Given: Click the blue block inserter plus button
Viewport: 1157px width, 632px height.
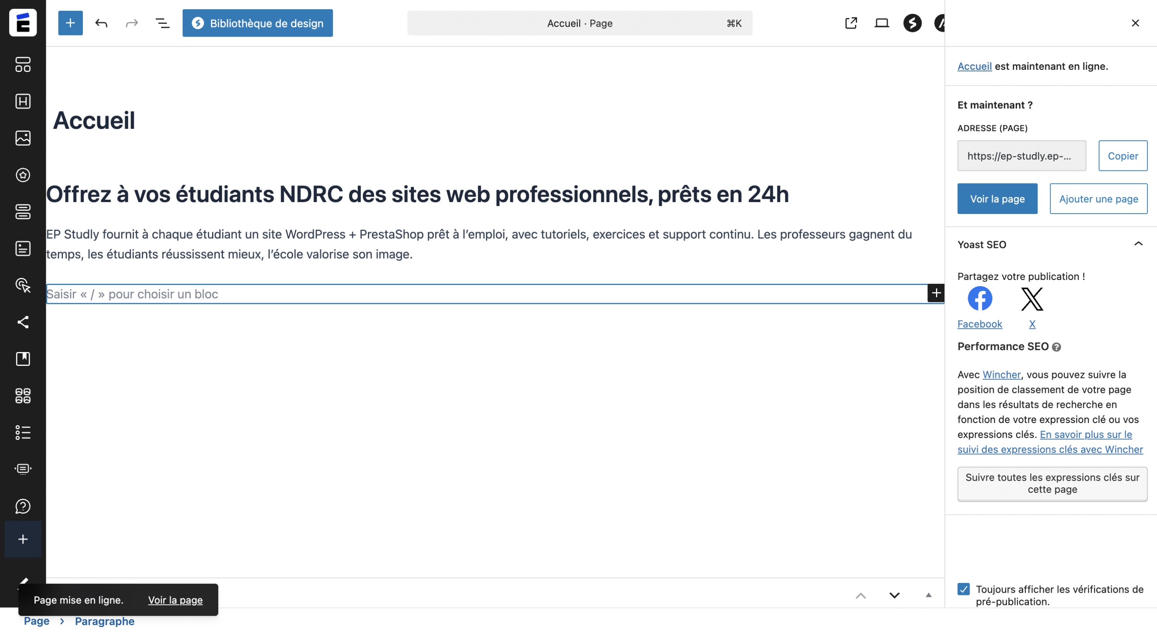Looking at the screenshot, I should click(70, 23).
